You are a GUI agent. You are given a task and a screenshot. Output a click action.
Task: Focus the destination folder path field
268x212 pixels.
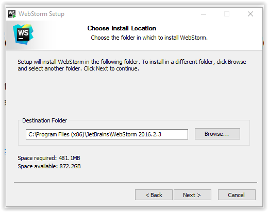tap(107, 134)
